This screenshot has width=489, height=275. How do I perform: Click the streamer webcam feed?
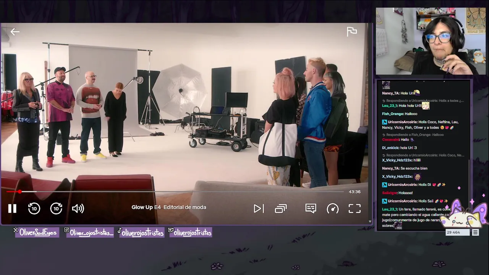click(x=431, y=41)
